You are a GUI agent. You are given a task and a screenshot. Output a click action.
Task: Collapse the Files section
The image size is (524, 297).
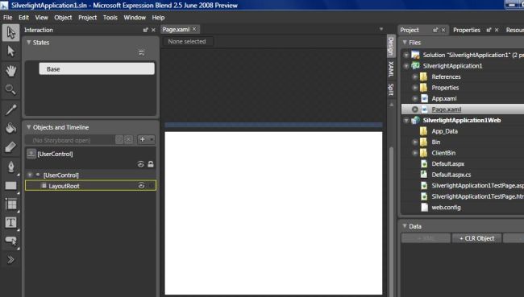pos(405,43)
